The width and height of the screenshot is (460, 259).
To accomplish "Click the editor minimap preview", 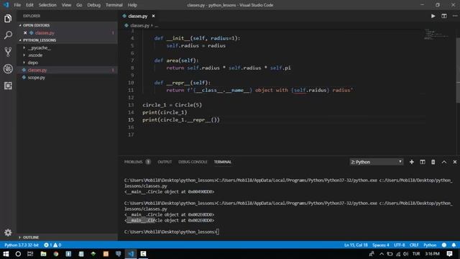I will [437, 34].
